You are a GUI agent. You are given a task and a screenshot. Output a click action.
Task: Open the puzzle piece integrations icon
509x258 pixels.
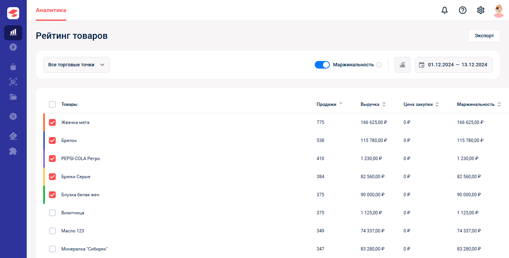pos(13,151)
